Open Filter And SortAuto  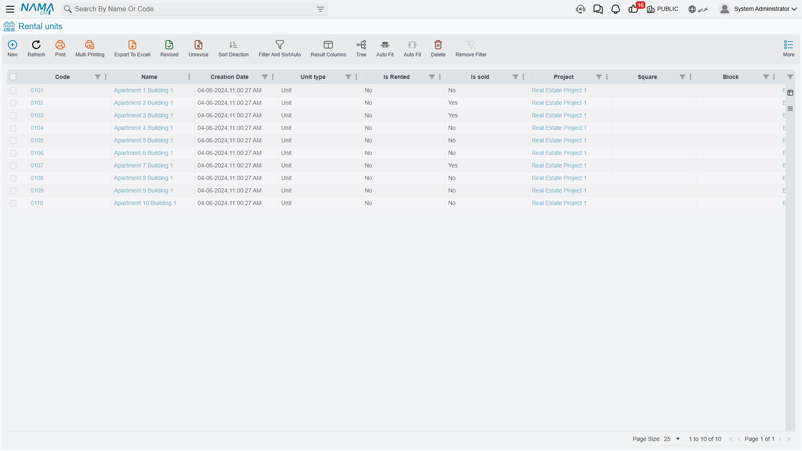[x=280, y=45]
